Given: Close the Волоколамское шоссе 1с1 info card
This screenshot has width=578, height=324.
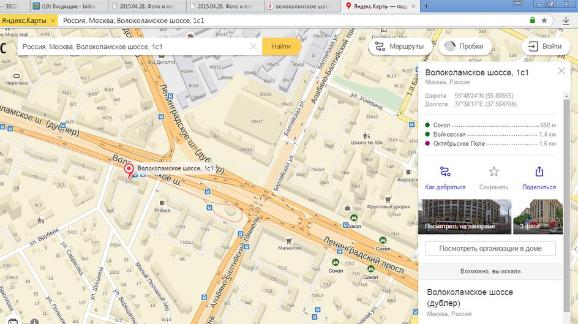Looking at the screenshot, I should pyautogui.click(x=561, y=71).
